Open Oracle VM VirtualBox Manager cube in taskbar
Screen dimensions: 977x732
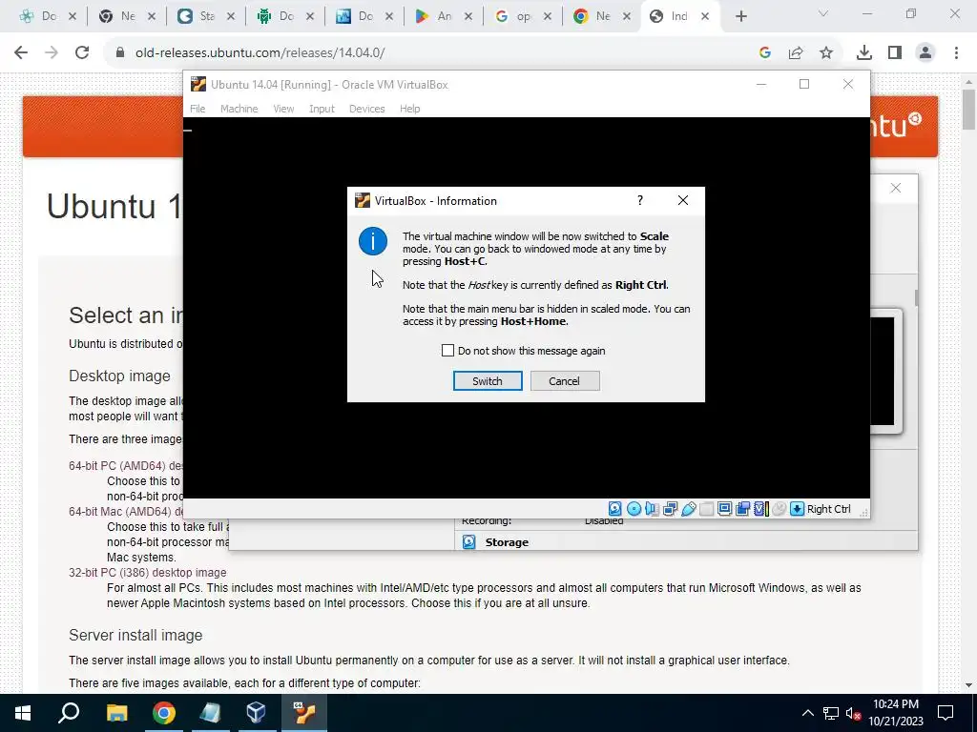(256, 713)
